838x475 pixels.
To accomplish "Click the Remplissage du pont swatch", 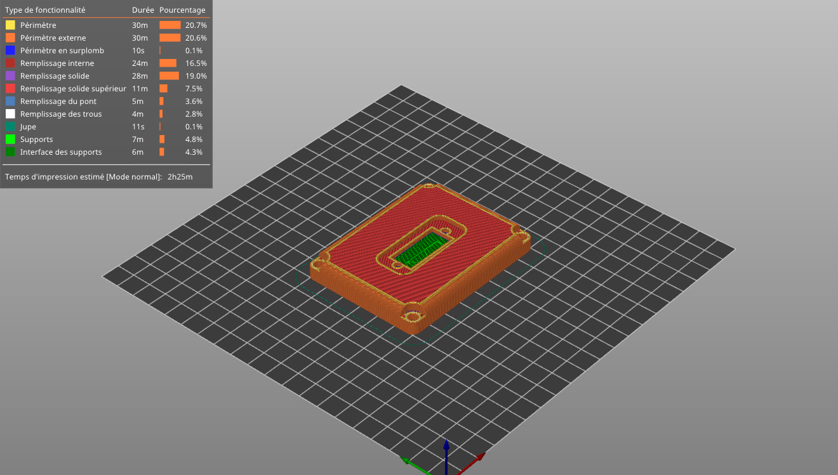I will tap(10, 101).
